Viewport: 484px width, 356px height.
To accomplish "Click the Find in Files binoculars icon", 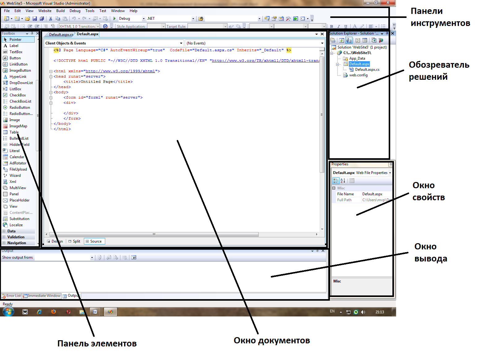I will 201,19.
